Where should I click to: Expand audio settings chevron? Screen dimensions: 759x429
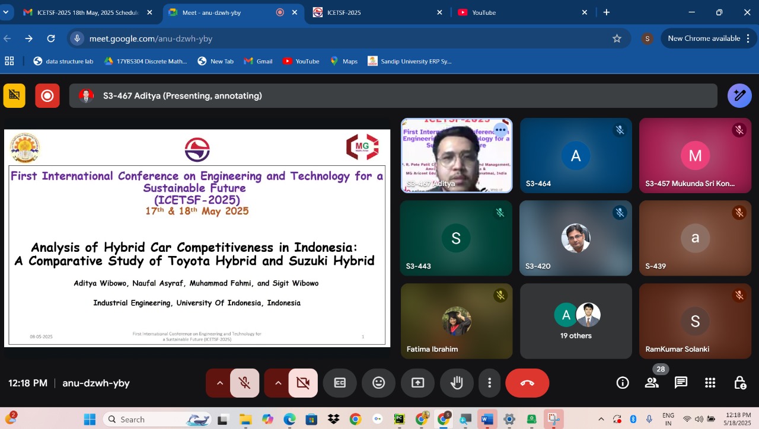coord(219,383)
